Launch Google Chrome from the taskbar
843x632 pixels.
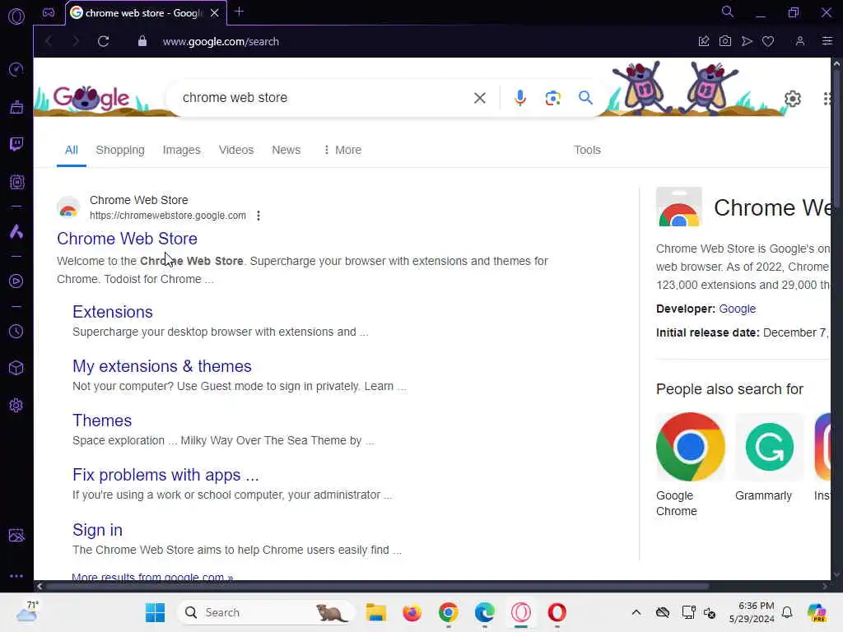tap(448, 612)
